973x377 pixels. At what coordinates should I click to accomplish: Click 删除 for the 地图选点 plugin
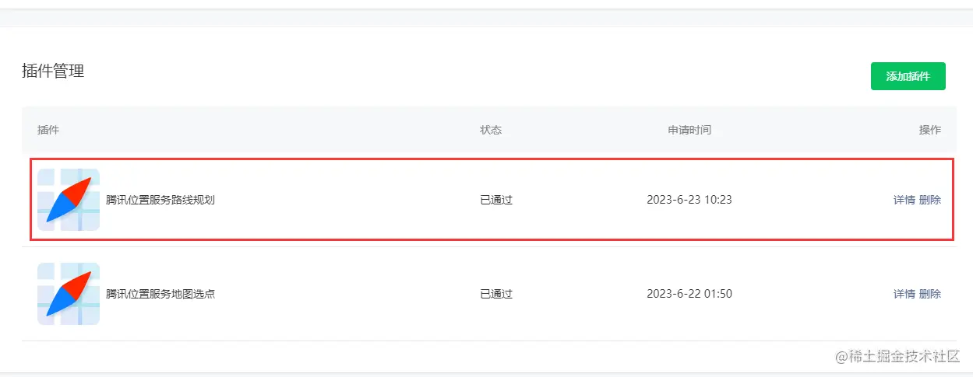pos(930,294)
